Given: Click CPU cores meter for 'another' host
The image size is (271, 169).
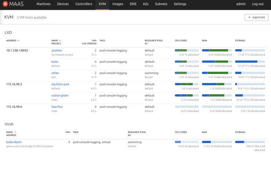Looking at the screenshot, I should pos(187,50).
